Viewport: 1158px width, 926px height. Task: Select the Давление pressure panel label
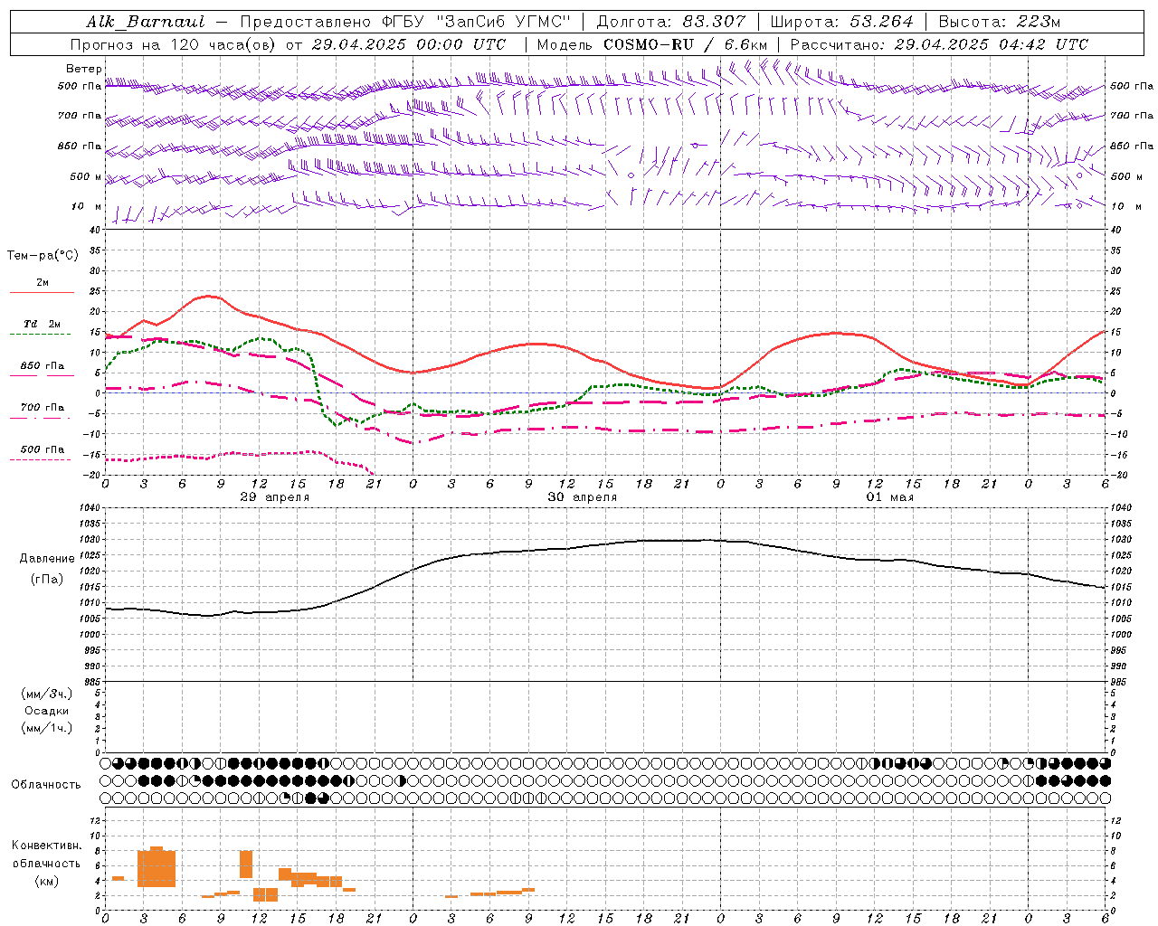pyautogui.click(x=47, y=559)
